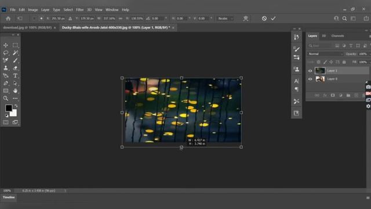Open the Window menu
This screenshot has height=209, width=371.
pyautogui.click(x=112, y=10)
